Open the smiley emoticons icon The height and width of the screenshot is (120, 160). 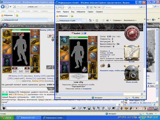point(109,108)
